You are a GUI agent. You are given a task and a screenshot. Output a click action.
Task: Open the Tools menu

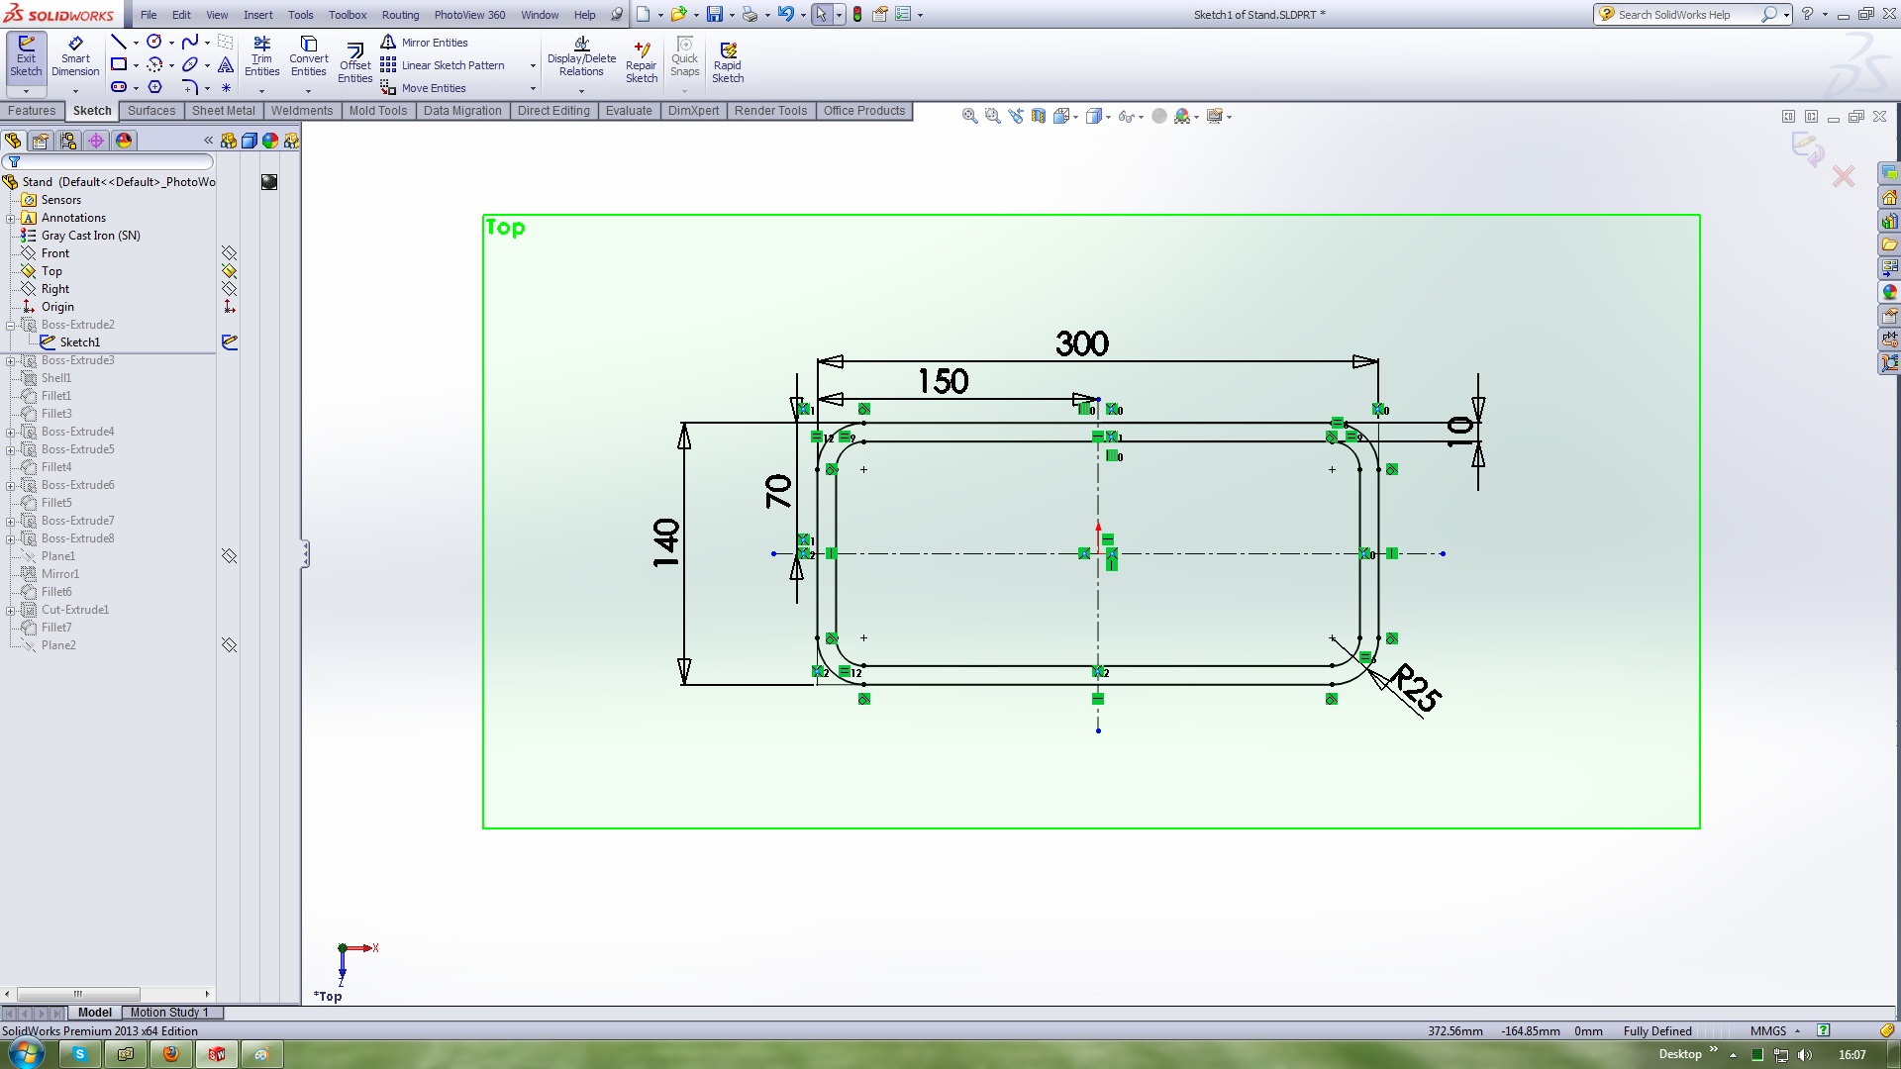(x=300, y=15)
